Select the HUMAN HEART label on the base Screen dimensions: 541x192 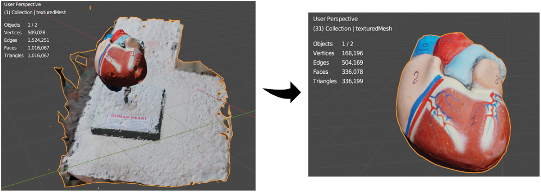(x=128, y=116)
